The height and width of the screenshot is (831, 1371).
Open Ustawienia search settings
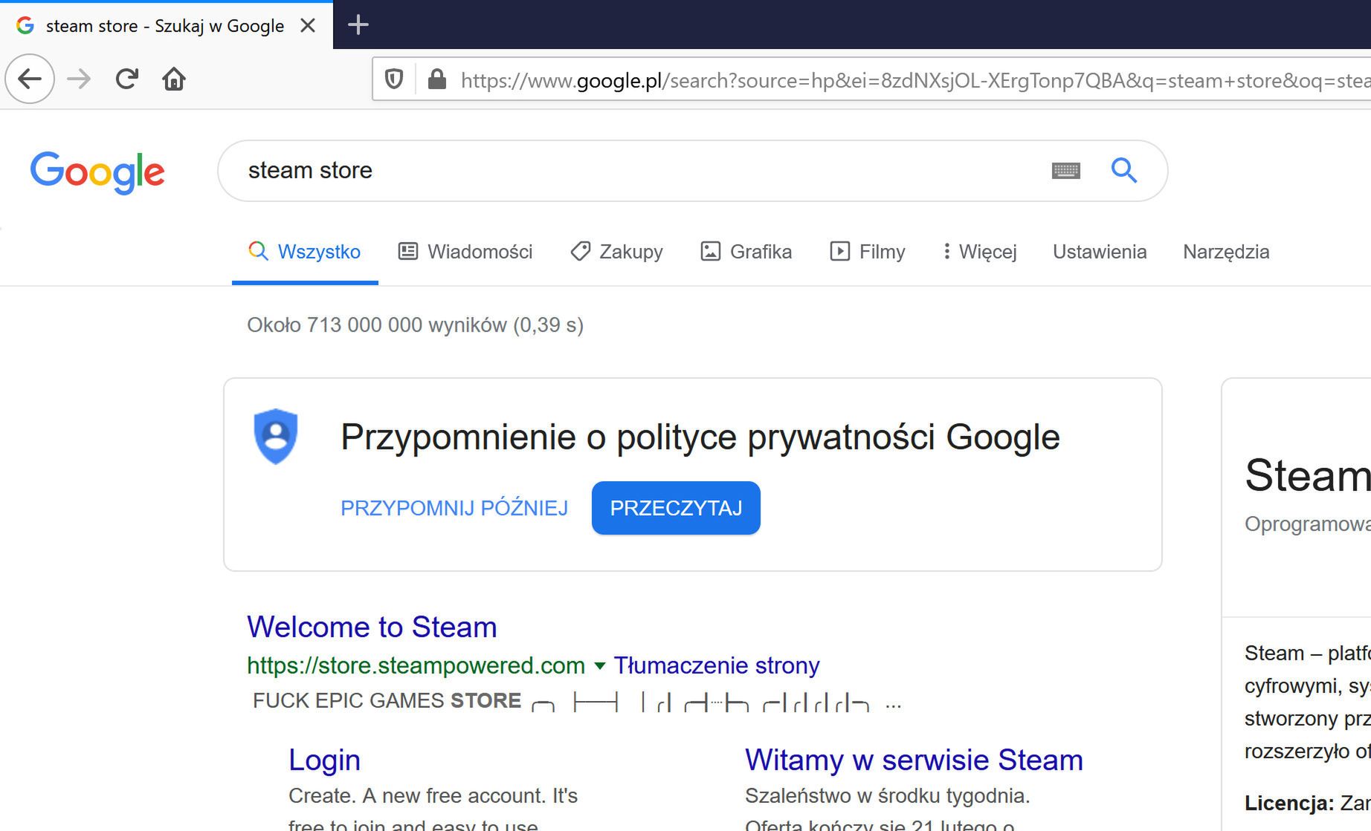[x=1100, y=252]
